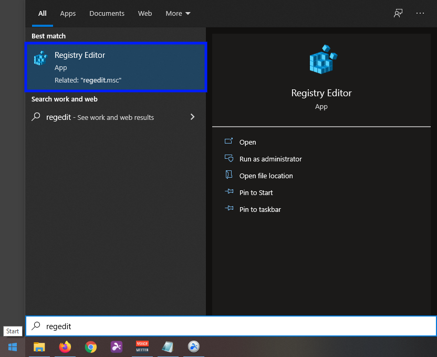Open Google Chrome from the taskbar
This screenshot has width=437, height=357.
[90, 347]
